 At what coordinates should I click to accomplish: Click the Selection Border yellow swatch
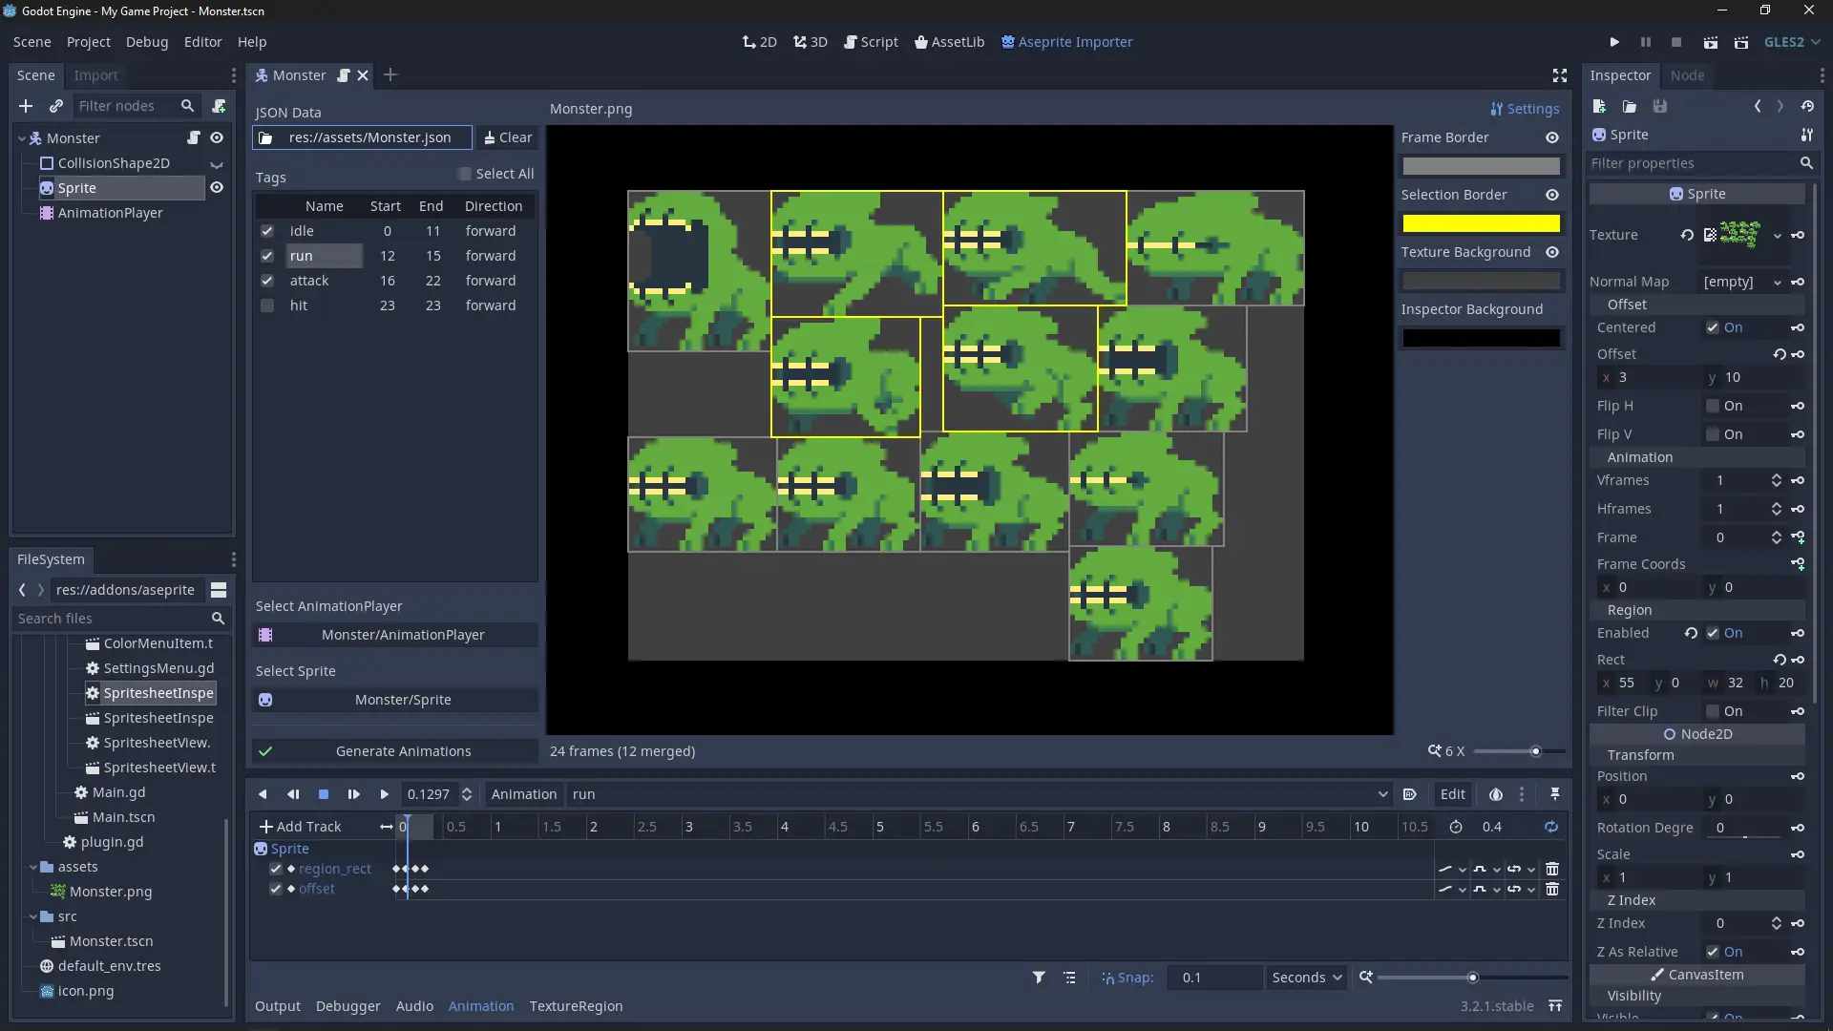click(1481, 223)
